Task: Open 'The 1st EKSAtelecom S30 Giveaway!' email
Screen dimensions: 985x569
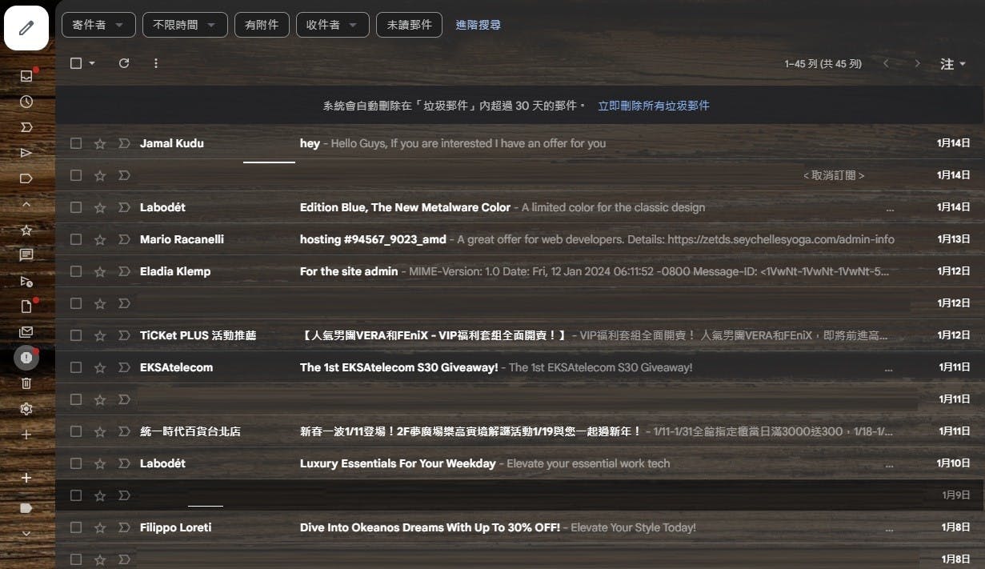Action: tap(520, 367)
